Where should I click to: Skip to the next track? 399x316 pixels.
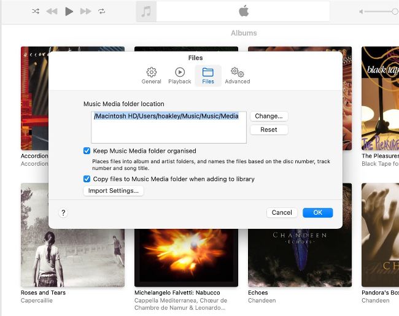pos(85,11)
